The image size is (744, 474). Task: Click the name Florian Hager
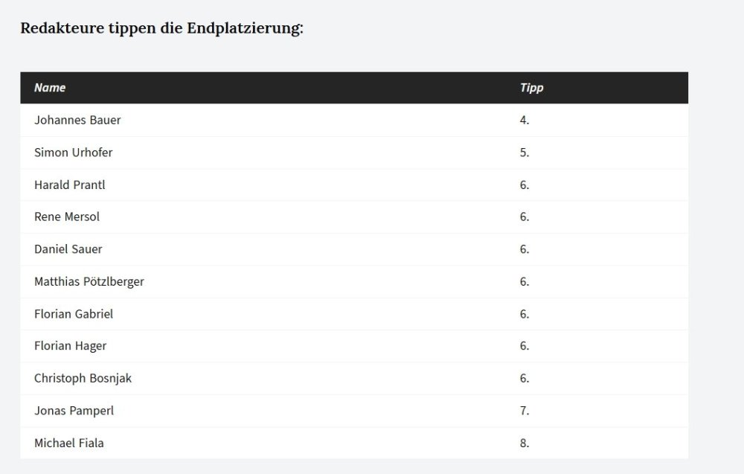coord(71,346)
